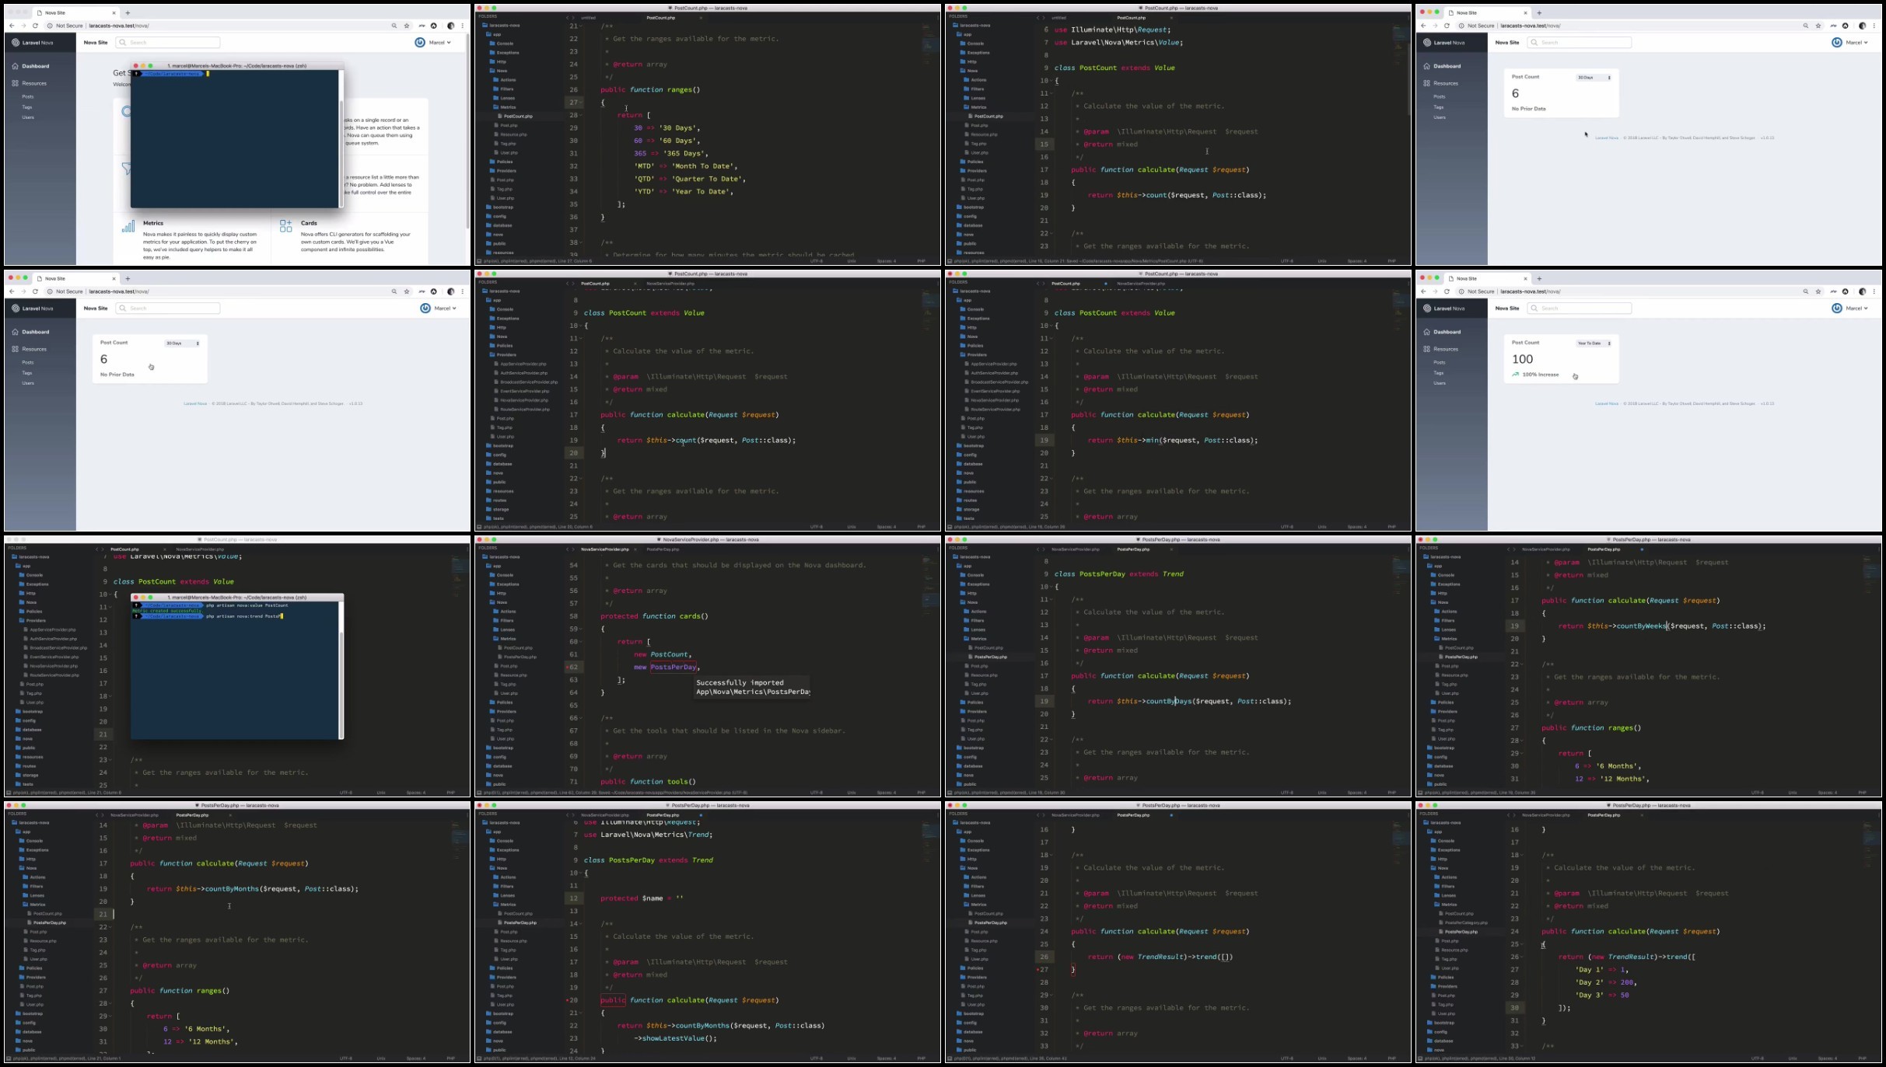Click UTF-8 status entry in cards() editor
1886x1067 pixels.
point(816,793)
